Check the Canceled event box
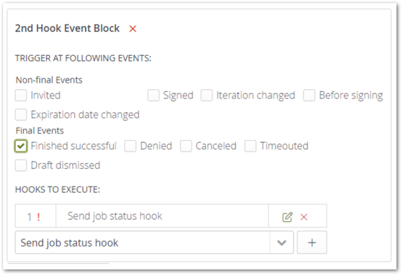The image size is (402, 275). 186,146
